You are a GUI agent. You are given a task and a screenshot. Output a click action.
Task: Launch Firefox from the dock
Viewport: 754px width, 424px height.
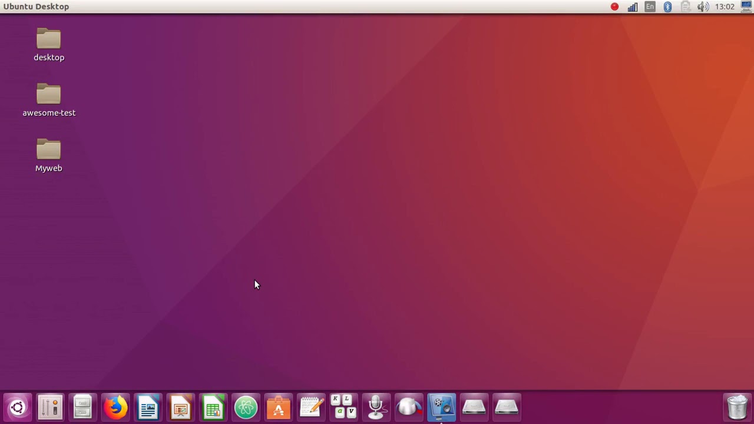pos(115,407)
